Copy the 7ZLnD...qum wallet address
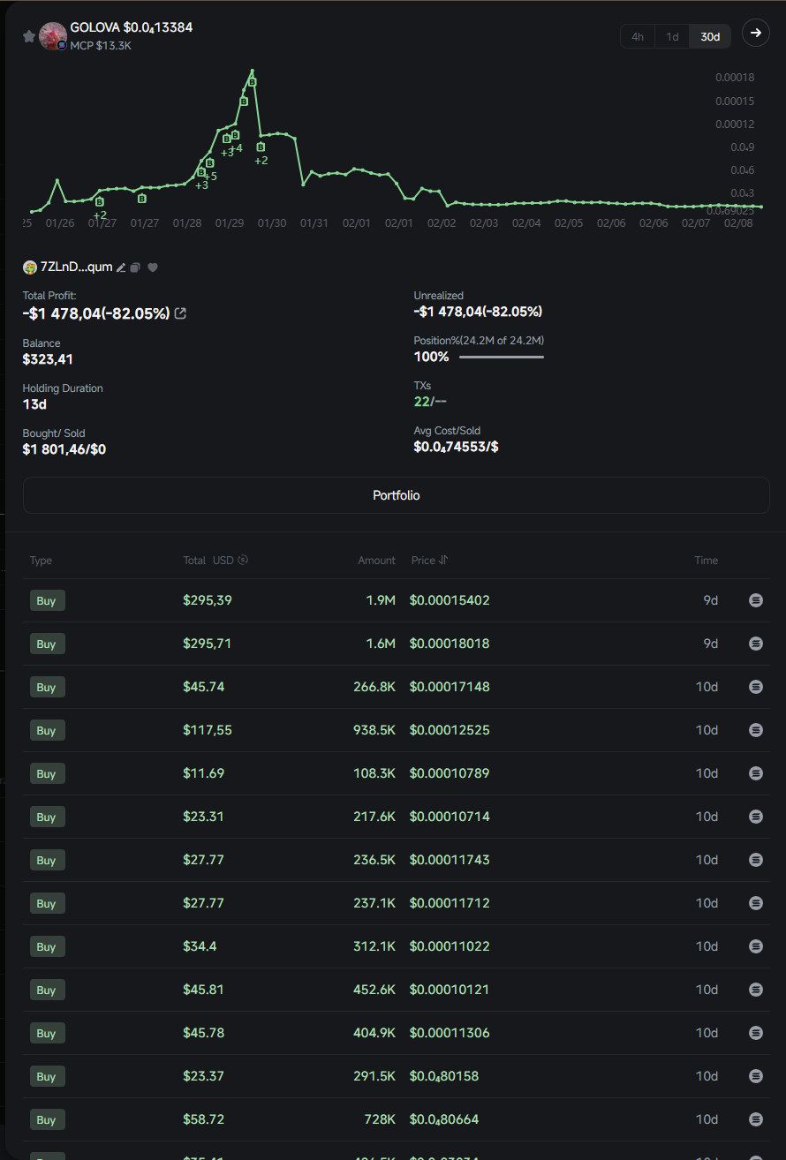 pyautogui.click(x=135, y=267)
